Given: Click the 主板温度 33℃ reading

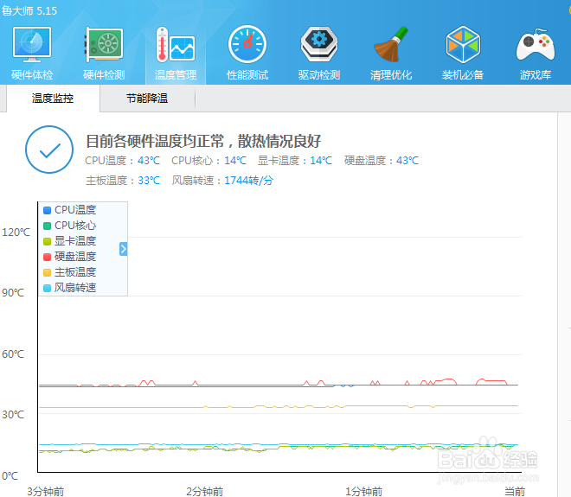Looking at the screenshot, I should coord(123,181).
